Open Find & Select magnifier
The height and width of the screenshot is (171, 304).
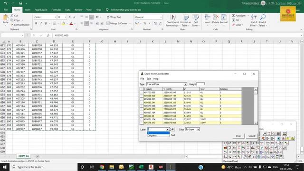click(x=263, y=20)
